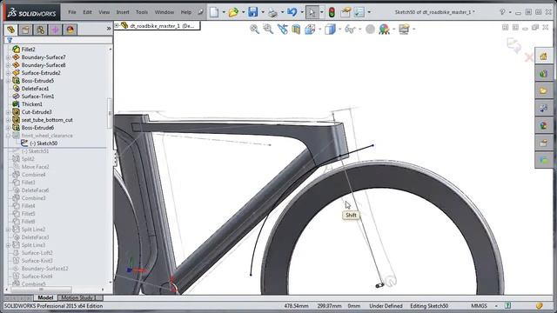Screen dimensions: 557x313
Task: Open the Help menu
Action: (x=186, y=12)
